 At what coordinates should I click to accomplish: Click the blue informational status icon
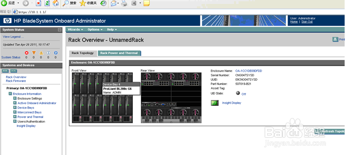48,53
